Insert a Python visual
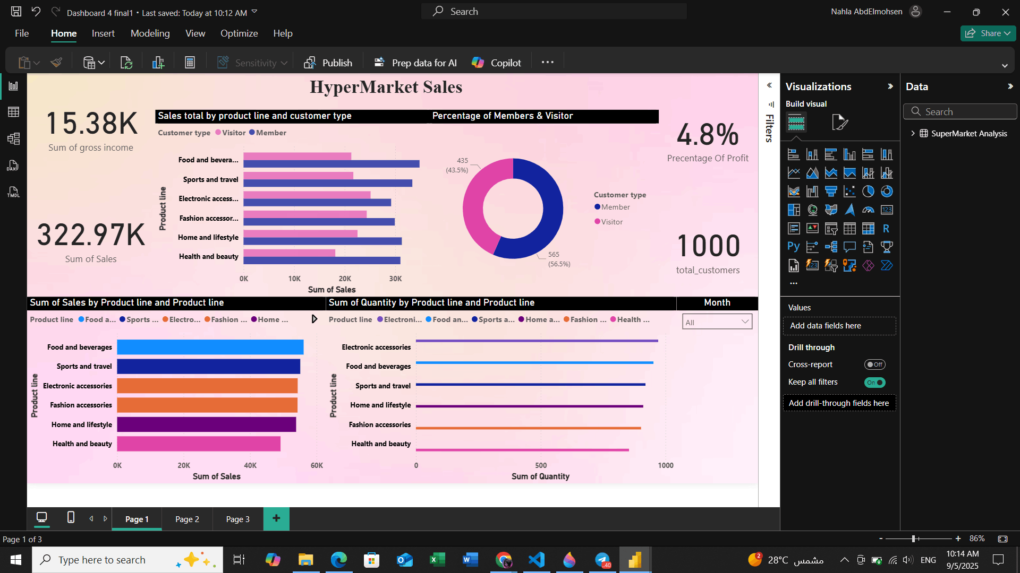The image size is (1020, 573). (794, 247)
